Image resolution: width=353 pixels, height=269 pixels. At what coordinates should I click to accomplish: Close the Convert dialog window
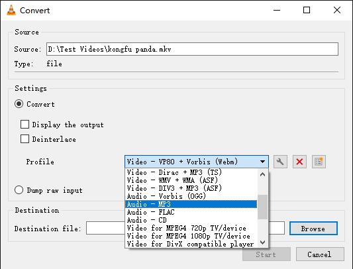pyautogui.click(x=337, y=10)
